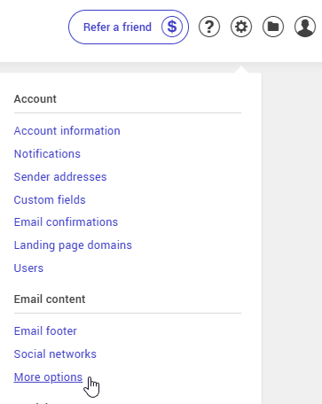The image size is (322, 404).
Task: Click the Refer a friend button
Action: tap(129, 27)
